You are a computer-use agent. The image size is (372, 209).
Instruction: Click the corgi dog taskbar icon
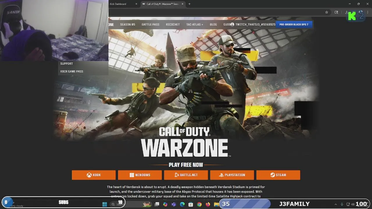[147, 204]
